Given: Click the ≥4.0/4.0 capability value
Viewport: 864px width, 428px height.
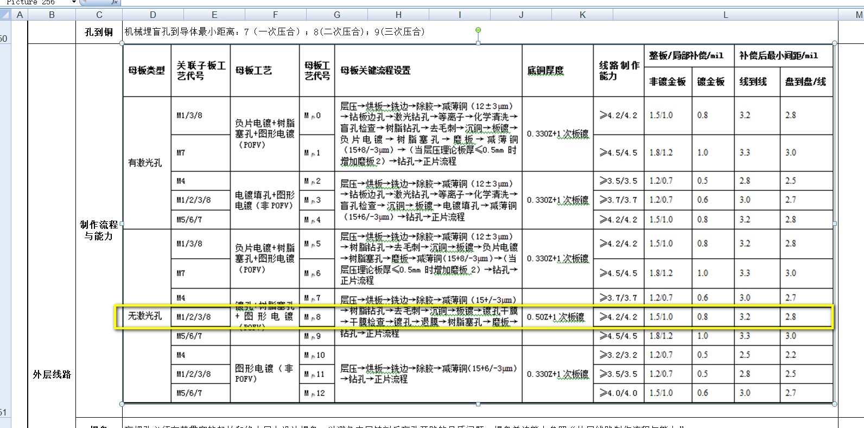Looking at the screenshot, I should click(x=619, y=393).
